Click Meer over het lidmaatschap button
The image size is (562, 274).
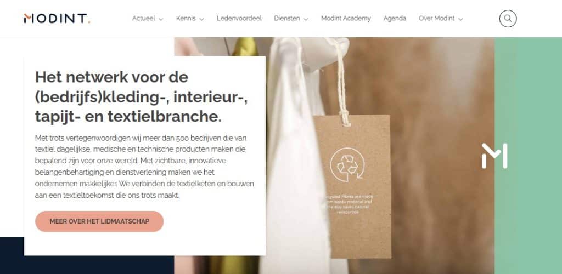[99, 221]
